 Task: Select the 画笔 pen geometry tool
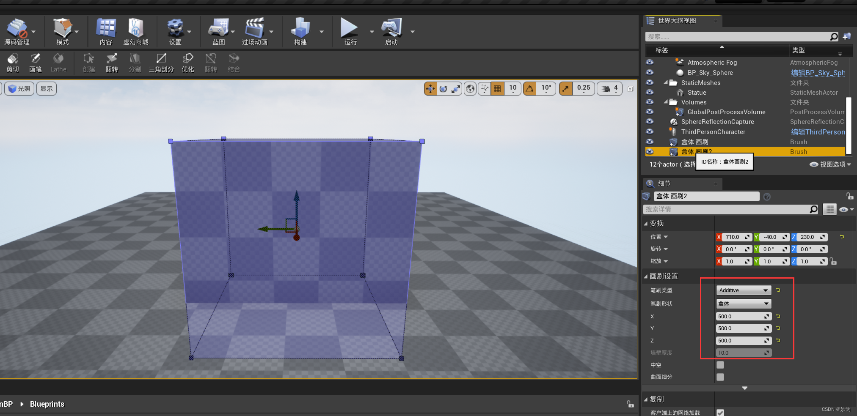(x=36, y=63)
